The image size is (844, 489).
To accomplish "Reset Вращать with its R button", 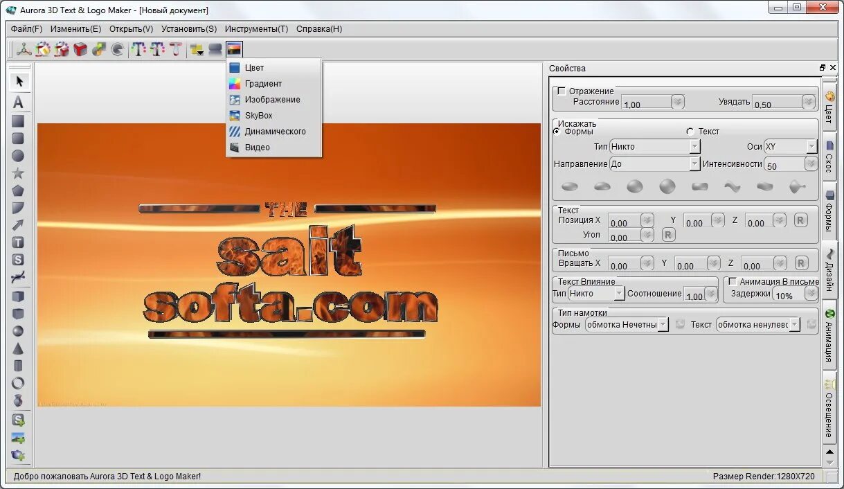I will (x=801, y=263).
